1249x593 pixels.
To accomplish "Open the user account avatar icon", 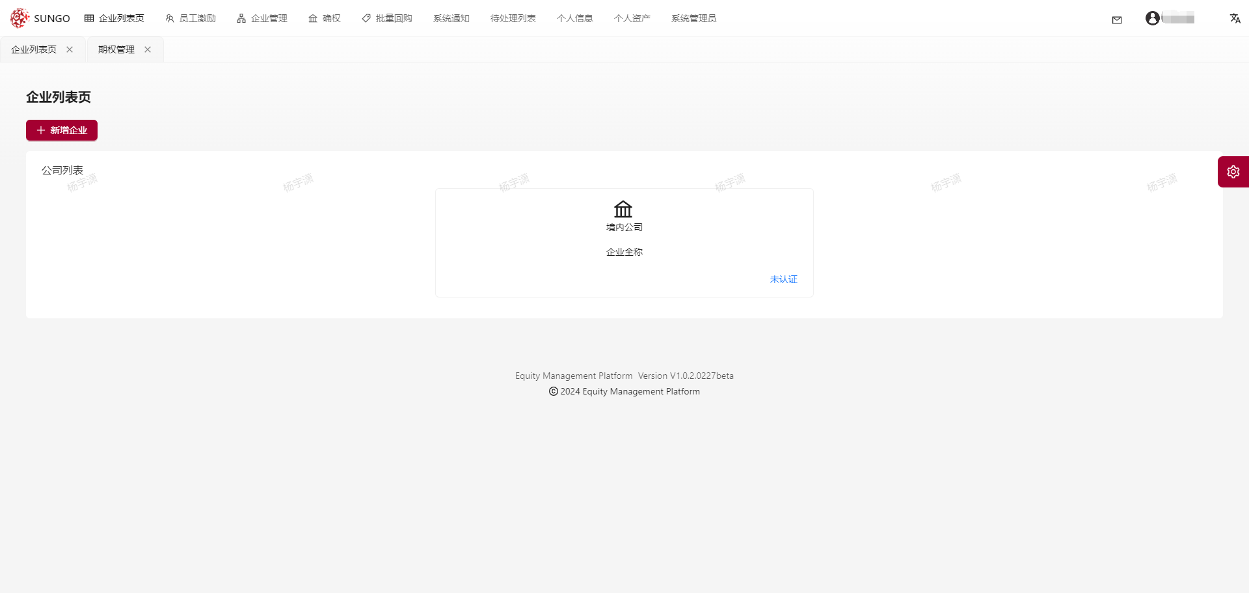I will [1153, 18].
